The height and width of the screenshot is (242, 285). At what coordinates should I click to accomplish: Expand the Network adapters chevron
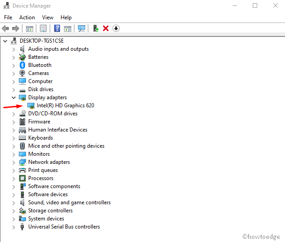point(13,162)
